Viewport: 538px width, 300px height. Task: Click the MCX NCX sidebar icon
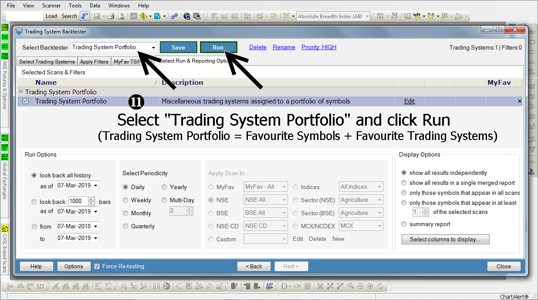click(x=5, y=138)
